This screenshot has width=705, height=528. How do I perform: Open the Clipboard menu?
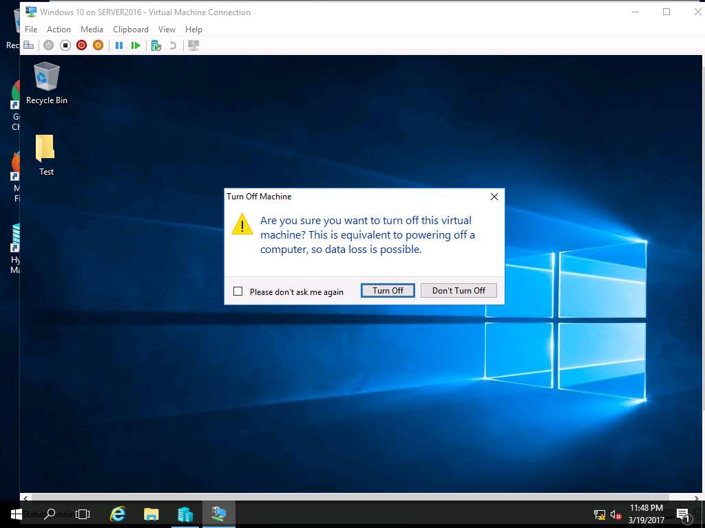point(131,29)
